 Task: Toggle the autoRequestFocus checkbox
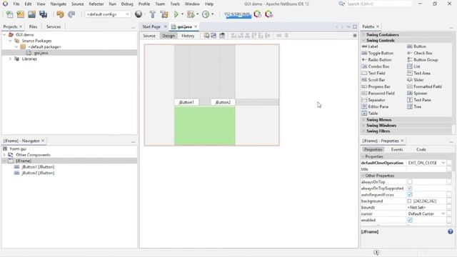point(410,195)
